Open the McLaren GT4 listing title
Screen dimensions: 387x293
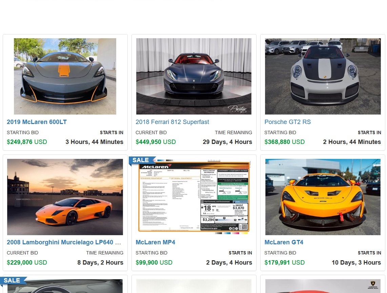(284, 242)
